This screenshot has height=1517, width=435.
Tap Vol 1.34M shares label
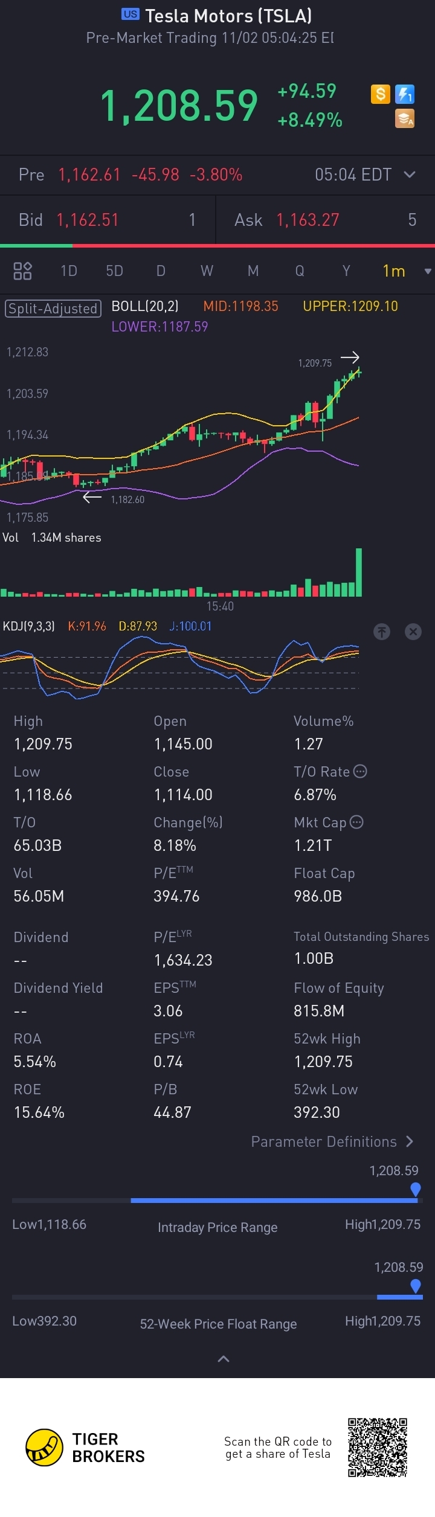point(52,537)
